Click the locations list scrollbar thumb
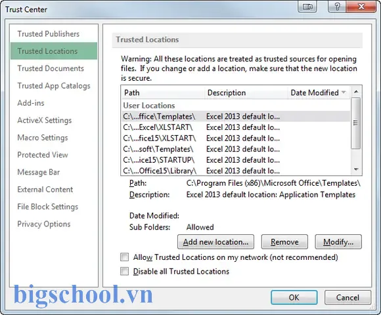The image size is (381, 315). (x=356, y=123)
